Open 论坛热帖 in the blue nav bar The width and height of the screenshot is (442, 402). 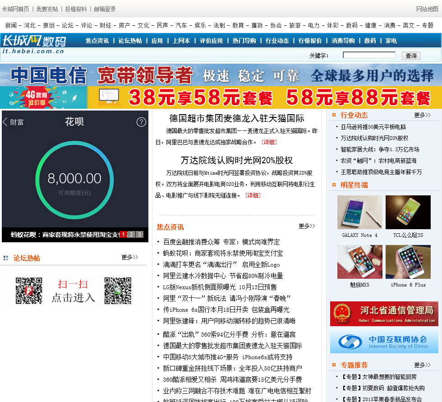(130, 41)
